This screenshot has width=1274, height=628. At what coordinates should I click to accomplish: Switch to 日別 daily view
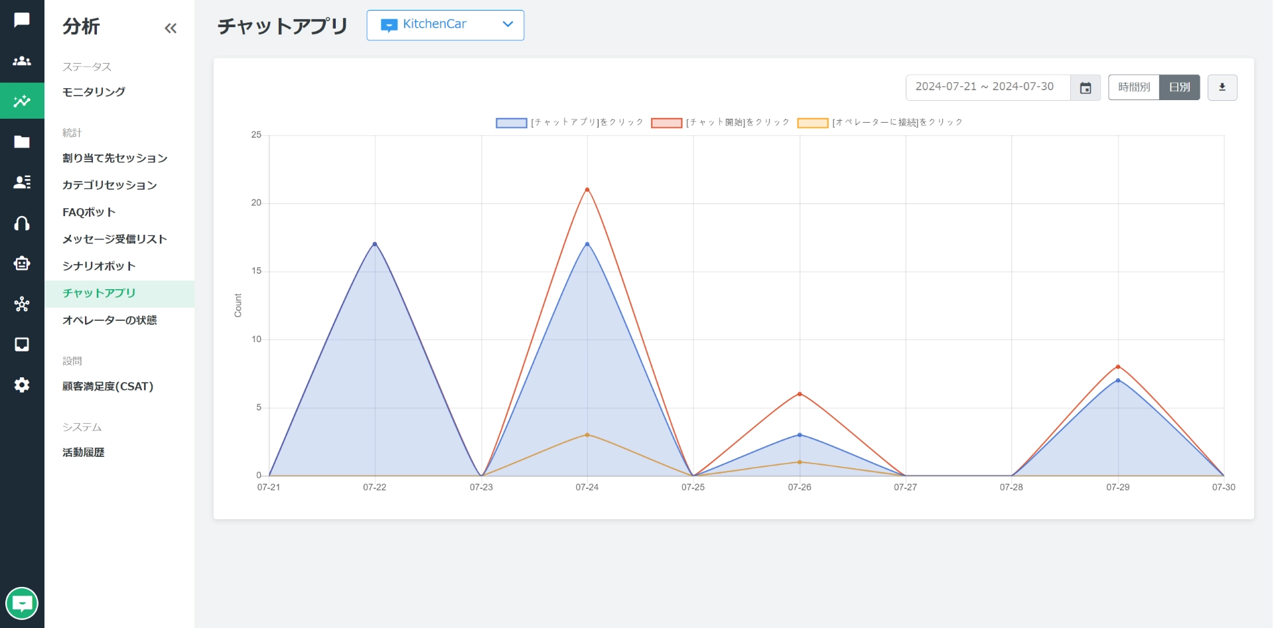tap(1179, 88)
